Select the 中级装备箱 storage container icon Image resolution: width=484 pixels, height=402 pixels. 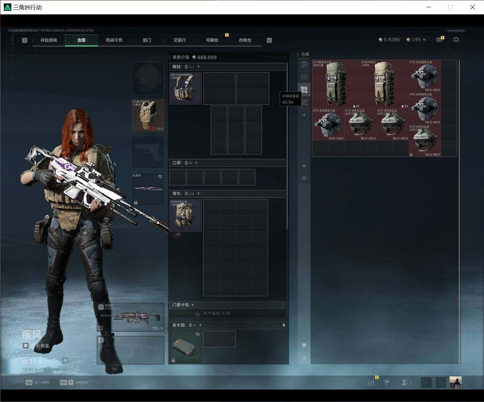[x=304, y=90]
